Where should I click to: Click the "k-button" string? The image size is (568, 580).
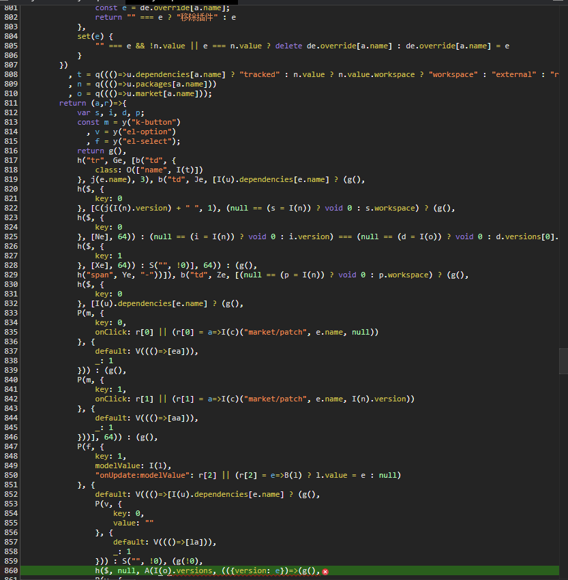click(x=155, y=123)
